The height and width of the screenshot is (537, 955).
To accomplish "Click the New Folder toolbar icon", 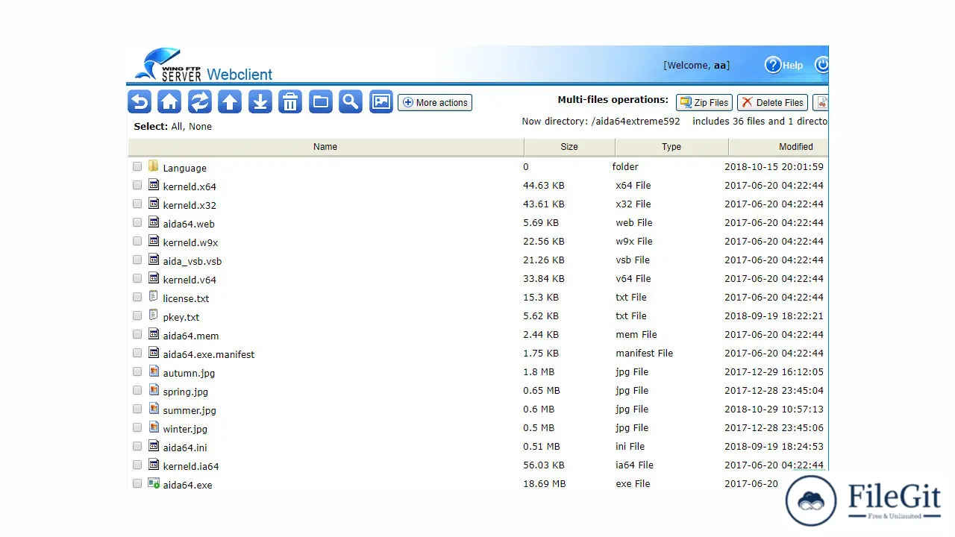I will 320,101.
